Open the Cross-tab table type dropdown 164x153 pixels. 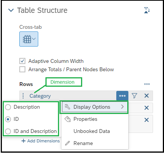click(x=29, y=39)
